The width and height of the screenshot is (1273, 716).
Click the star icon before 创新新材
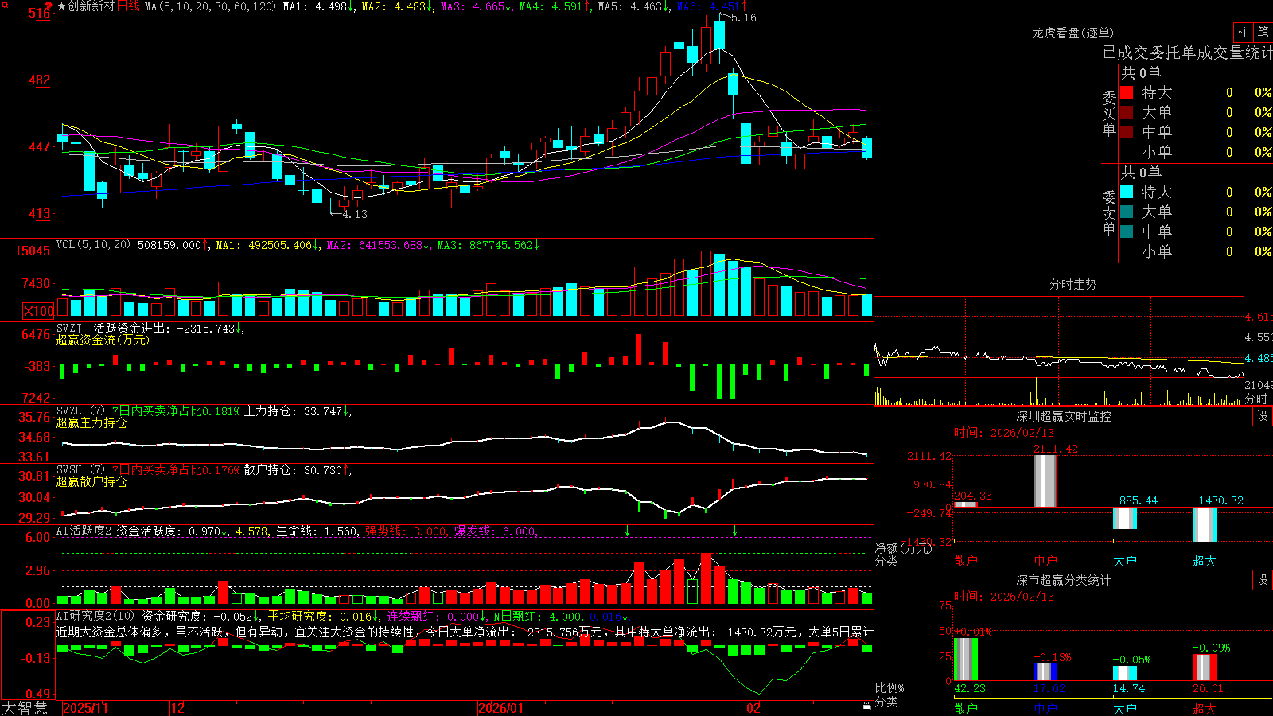tap(62, 6)
